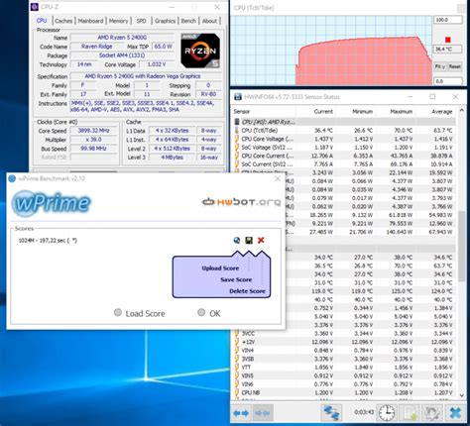Open the SPD tab

141,21
